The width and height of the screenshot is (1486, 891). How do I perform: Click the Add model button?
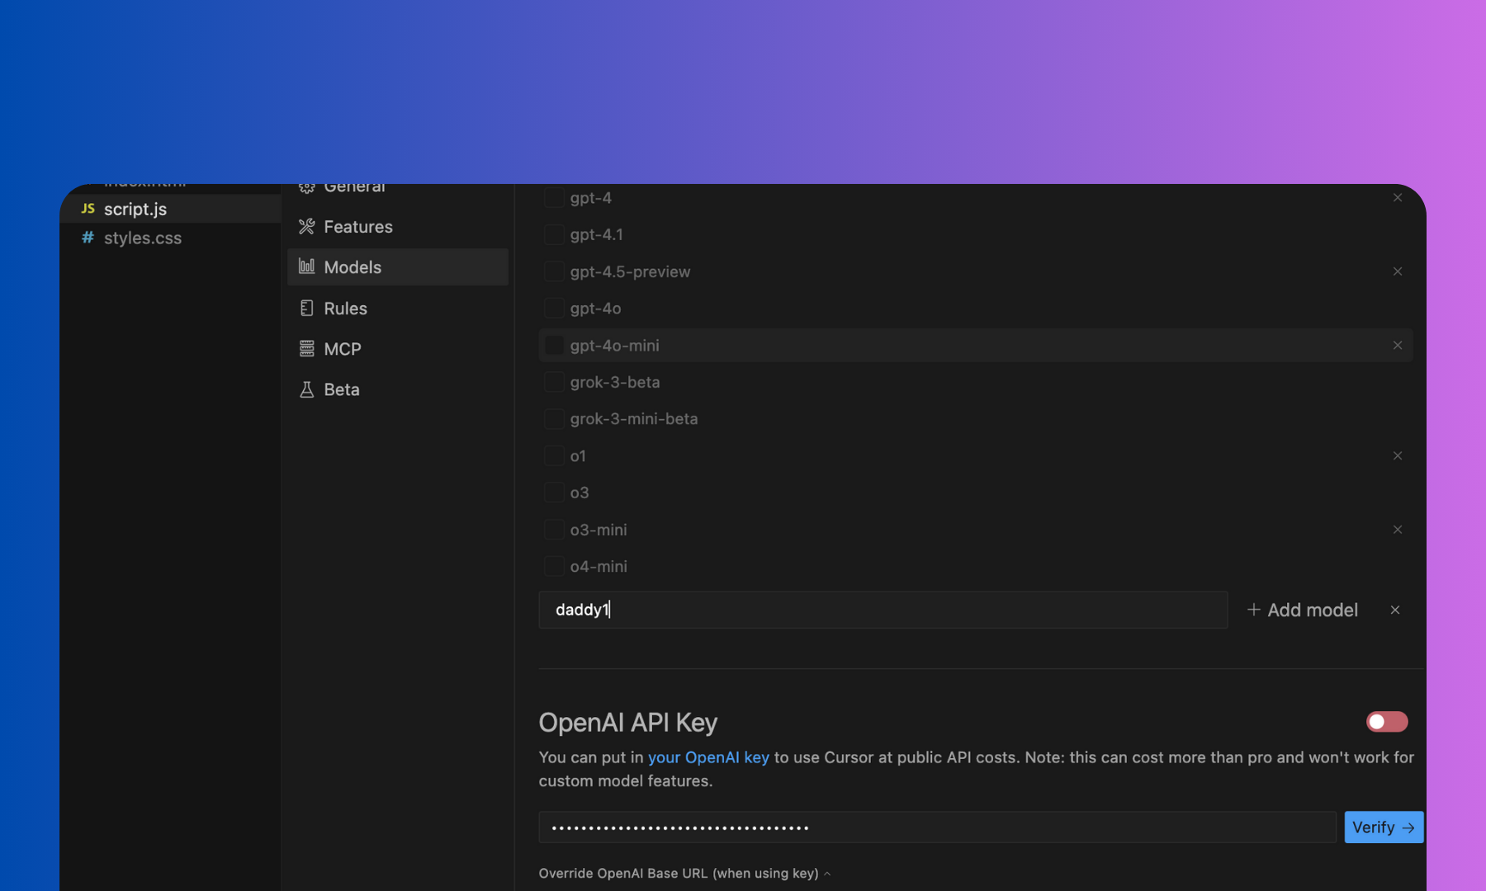tap(1303, 610)
